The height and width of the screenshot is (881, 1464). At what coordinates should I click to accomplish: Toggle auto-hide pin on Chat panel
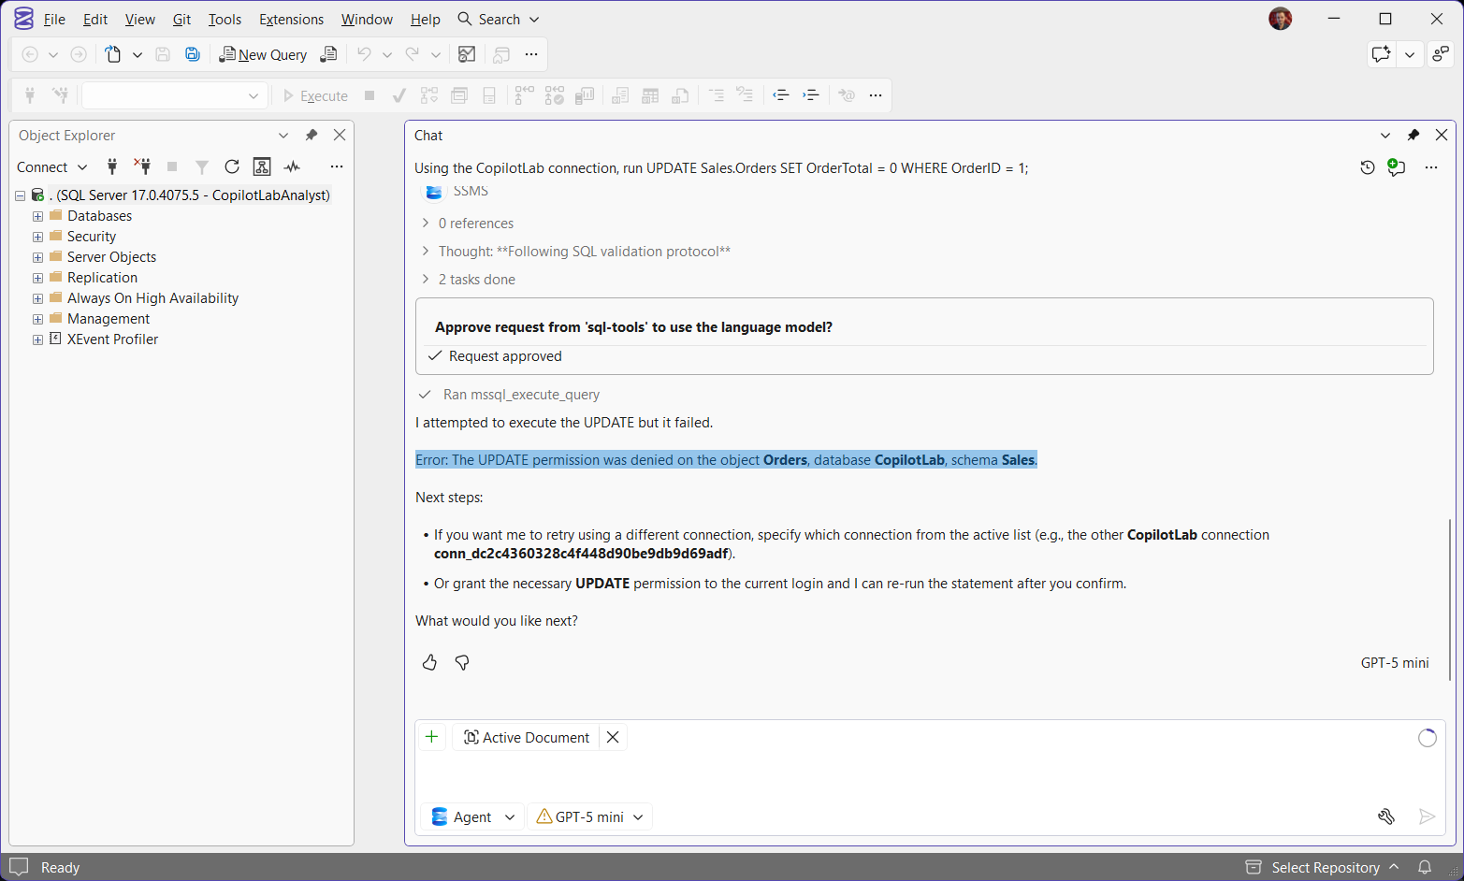[x=1413, y=135]
